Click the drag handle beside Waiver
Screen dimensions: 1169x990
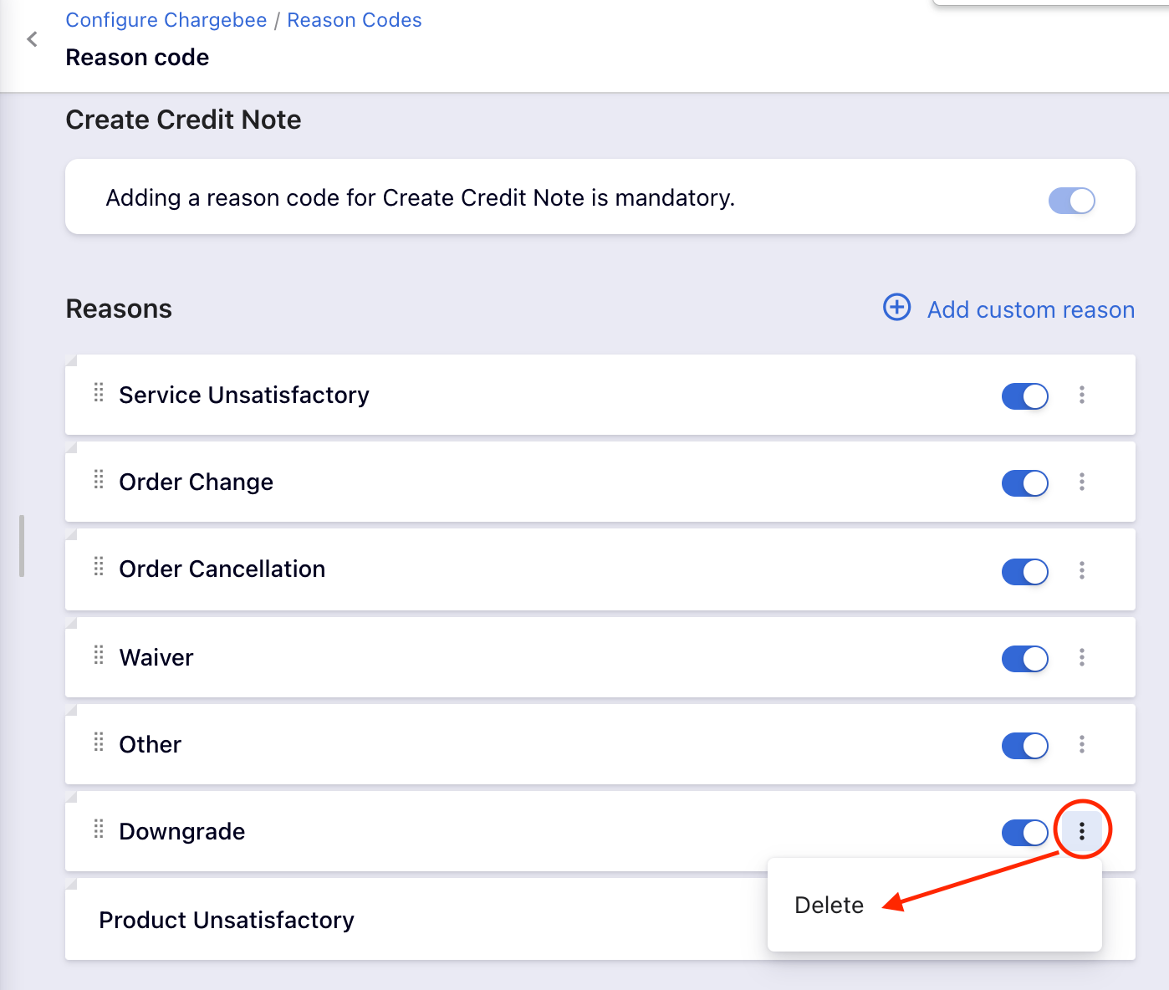tap(99, 656)
